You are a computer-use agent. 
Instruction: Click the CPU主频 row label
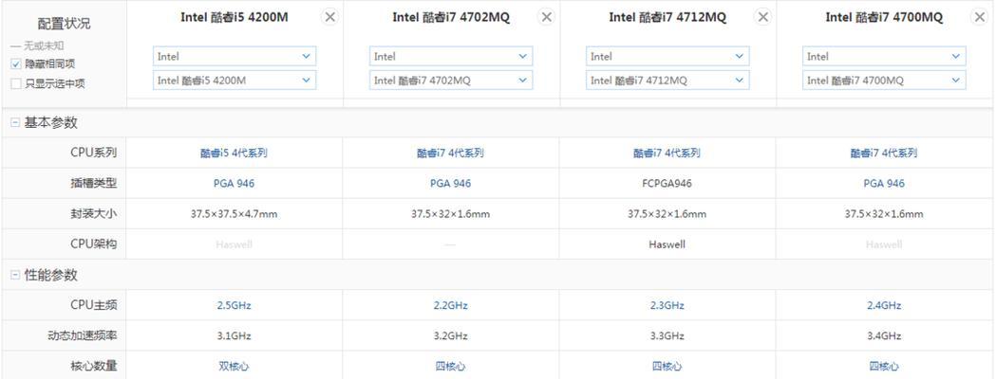click(x=93, y=305)
